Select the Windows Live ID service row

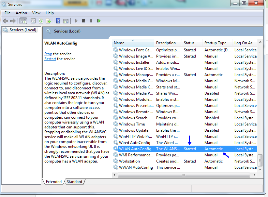[185, 69]
